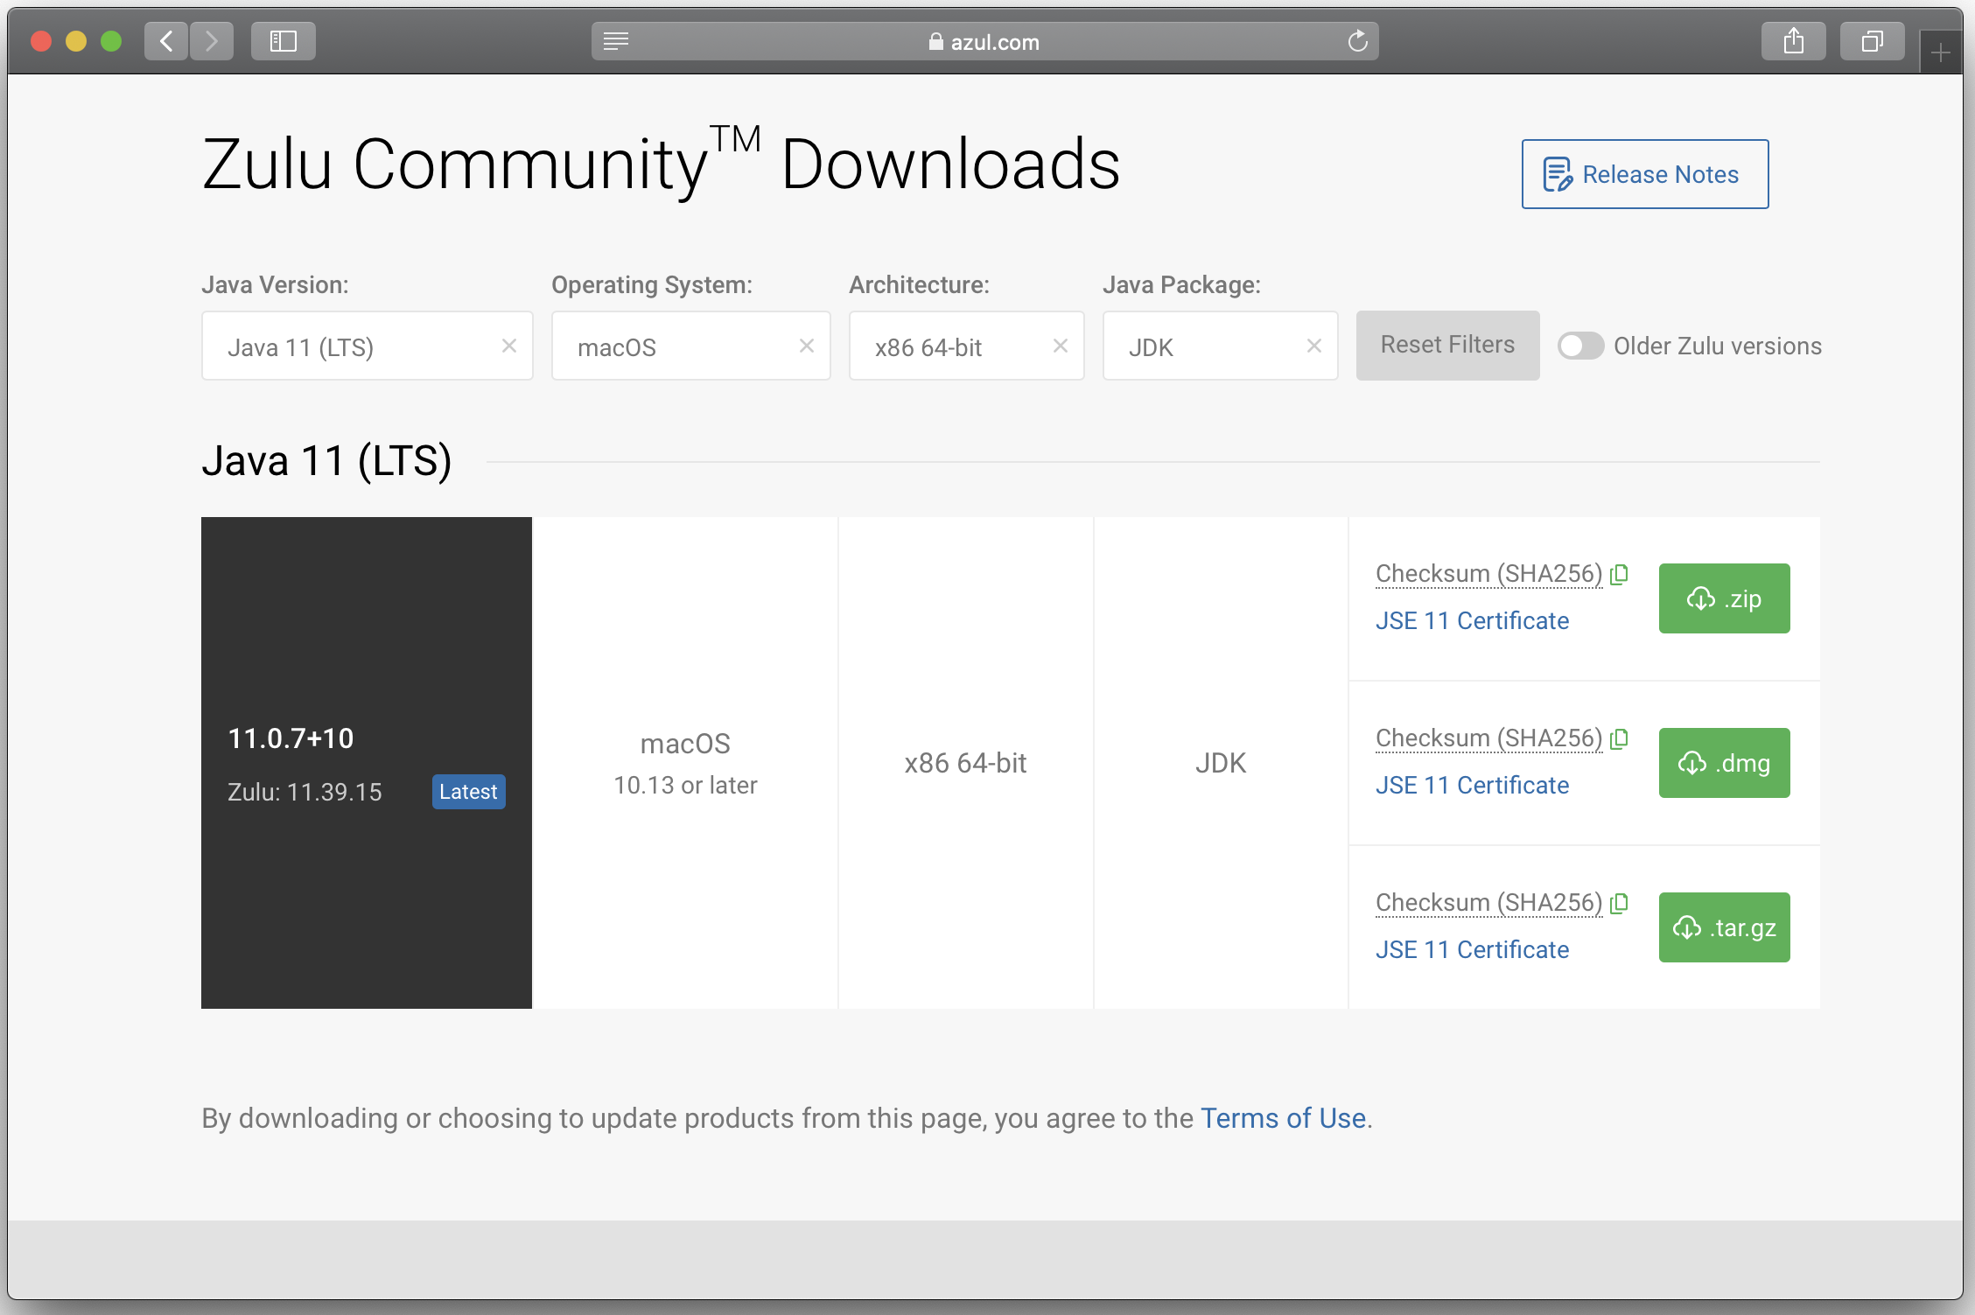Enable the Older Zulu versions toggle
This screenshot has height=1315, width=1975.
(x=1579, y=346)
